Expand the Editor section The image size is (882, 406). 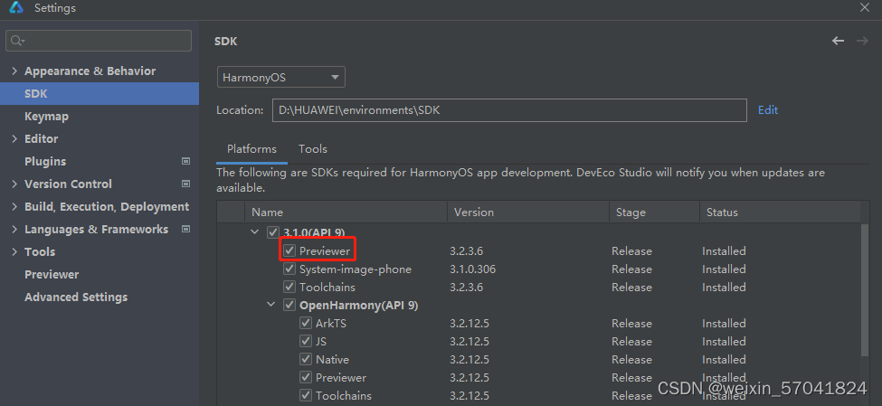pos(14,138)
